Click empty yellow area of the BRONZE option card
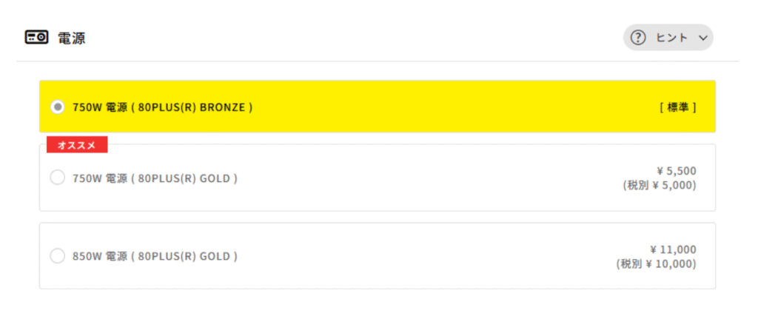Viewport: 758px width, 316px height. pos(444,107)
